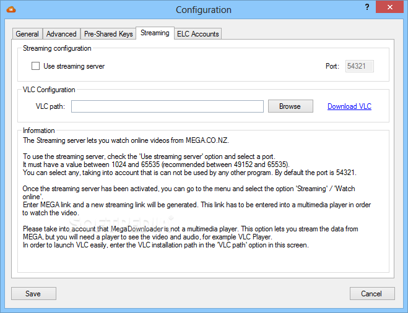Click text 'Enter MEGA link and a new streaming link'
The width and height of the screenshot is (408, 313).
(110, 205)
